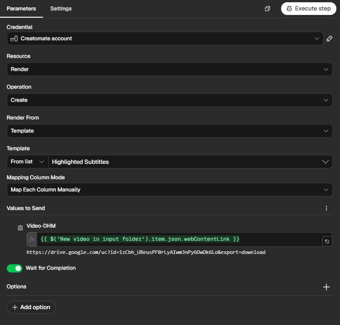Click the Wait for Completion label
The image size is (340, 325).
(x=51, y=268)
